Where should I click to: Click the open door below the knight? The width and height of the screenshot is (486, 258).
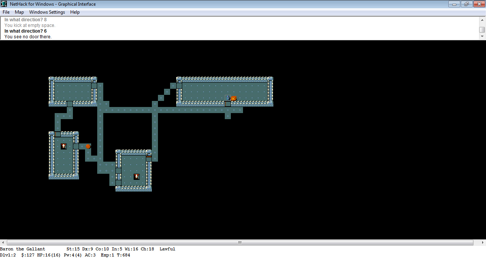[x=228, y=104]
